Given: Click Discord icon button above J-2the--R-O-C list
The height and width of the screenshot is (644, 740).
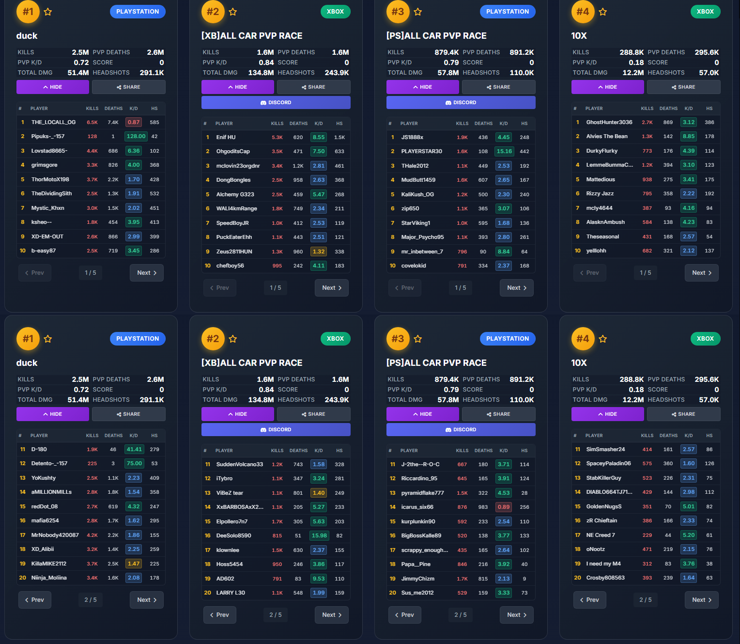Looking at the screenshot, I should (461, 430).
